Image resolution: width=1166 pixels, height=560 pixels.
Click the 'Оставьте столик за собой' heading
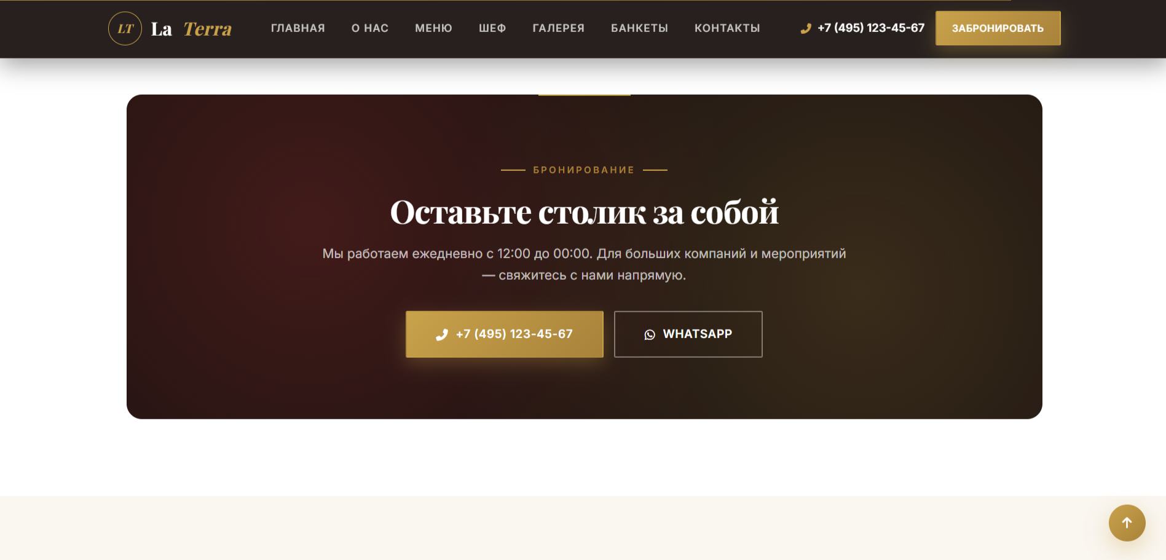coord(584,212)
